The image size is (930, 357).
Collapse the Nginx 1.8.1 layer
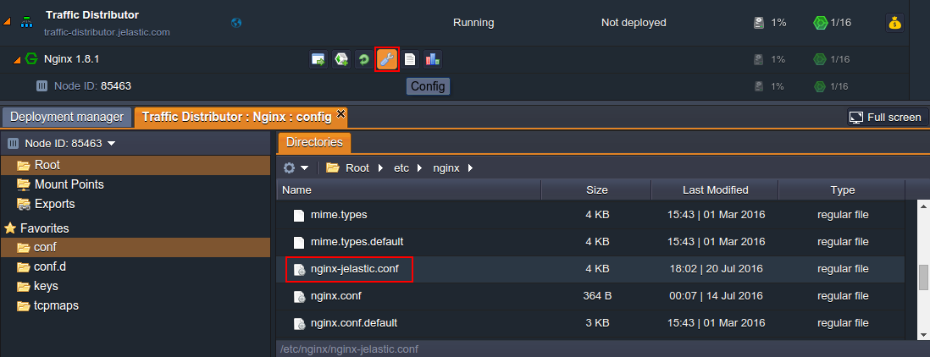point(17,59)
